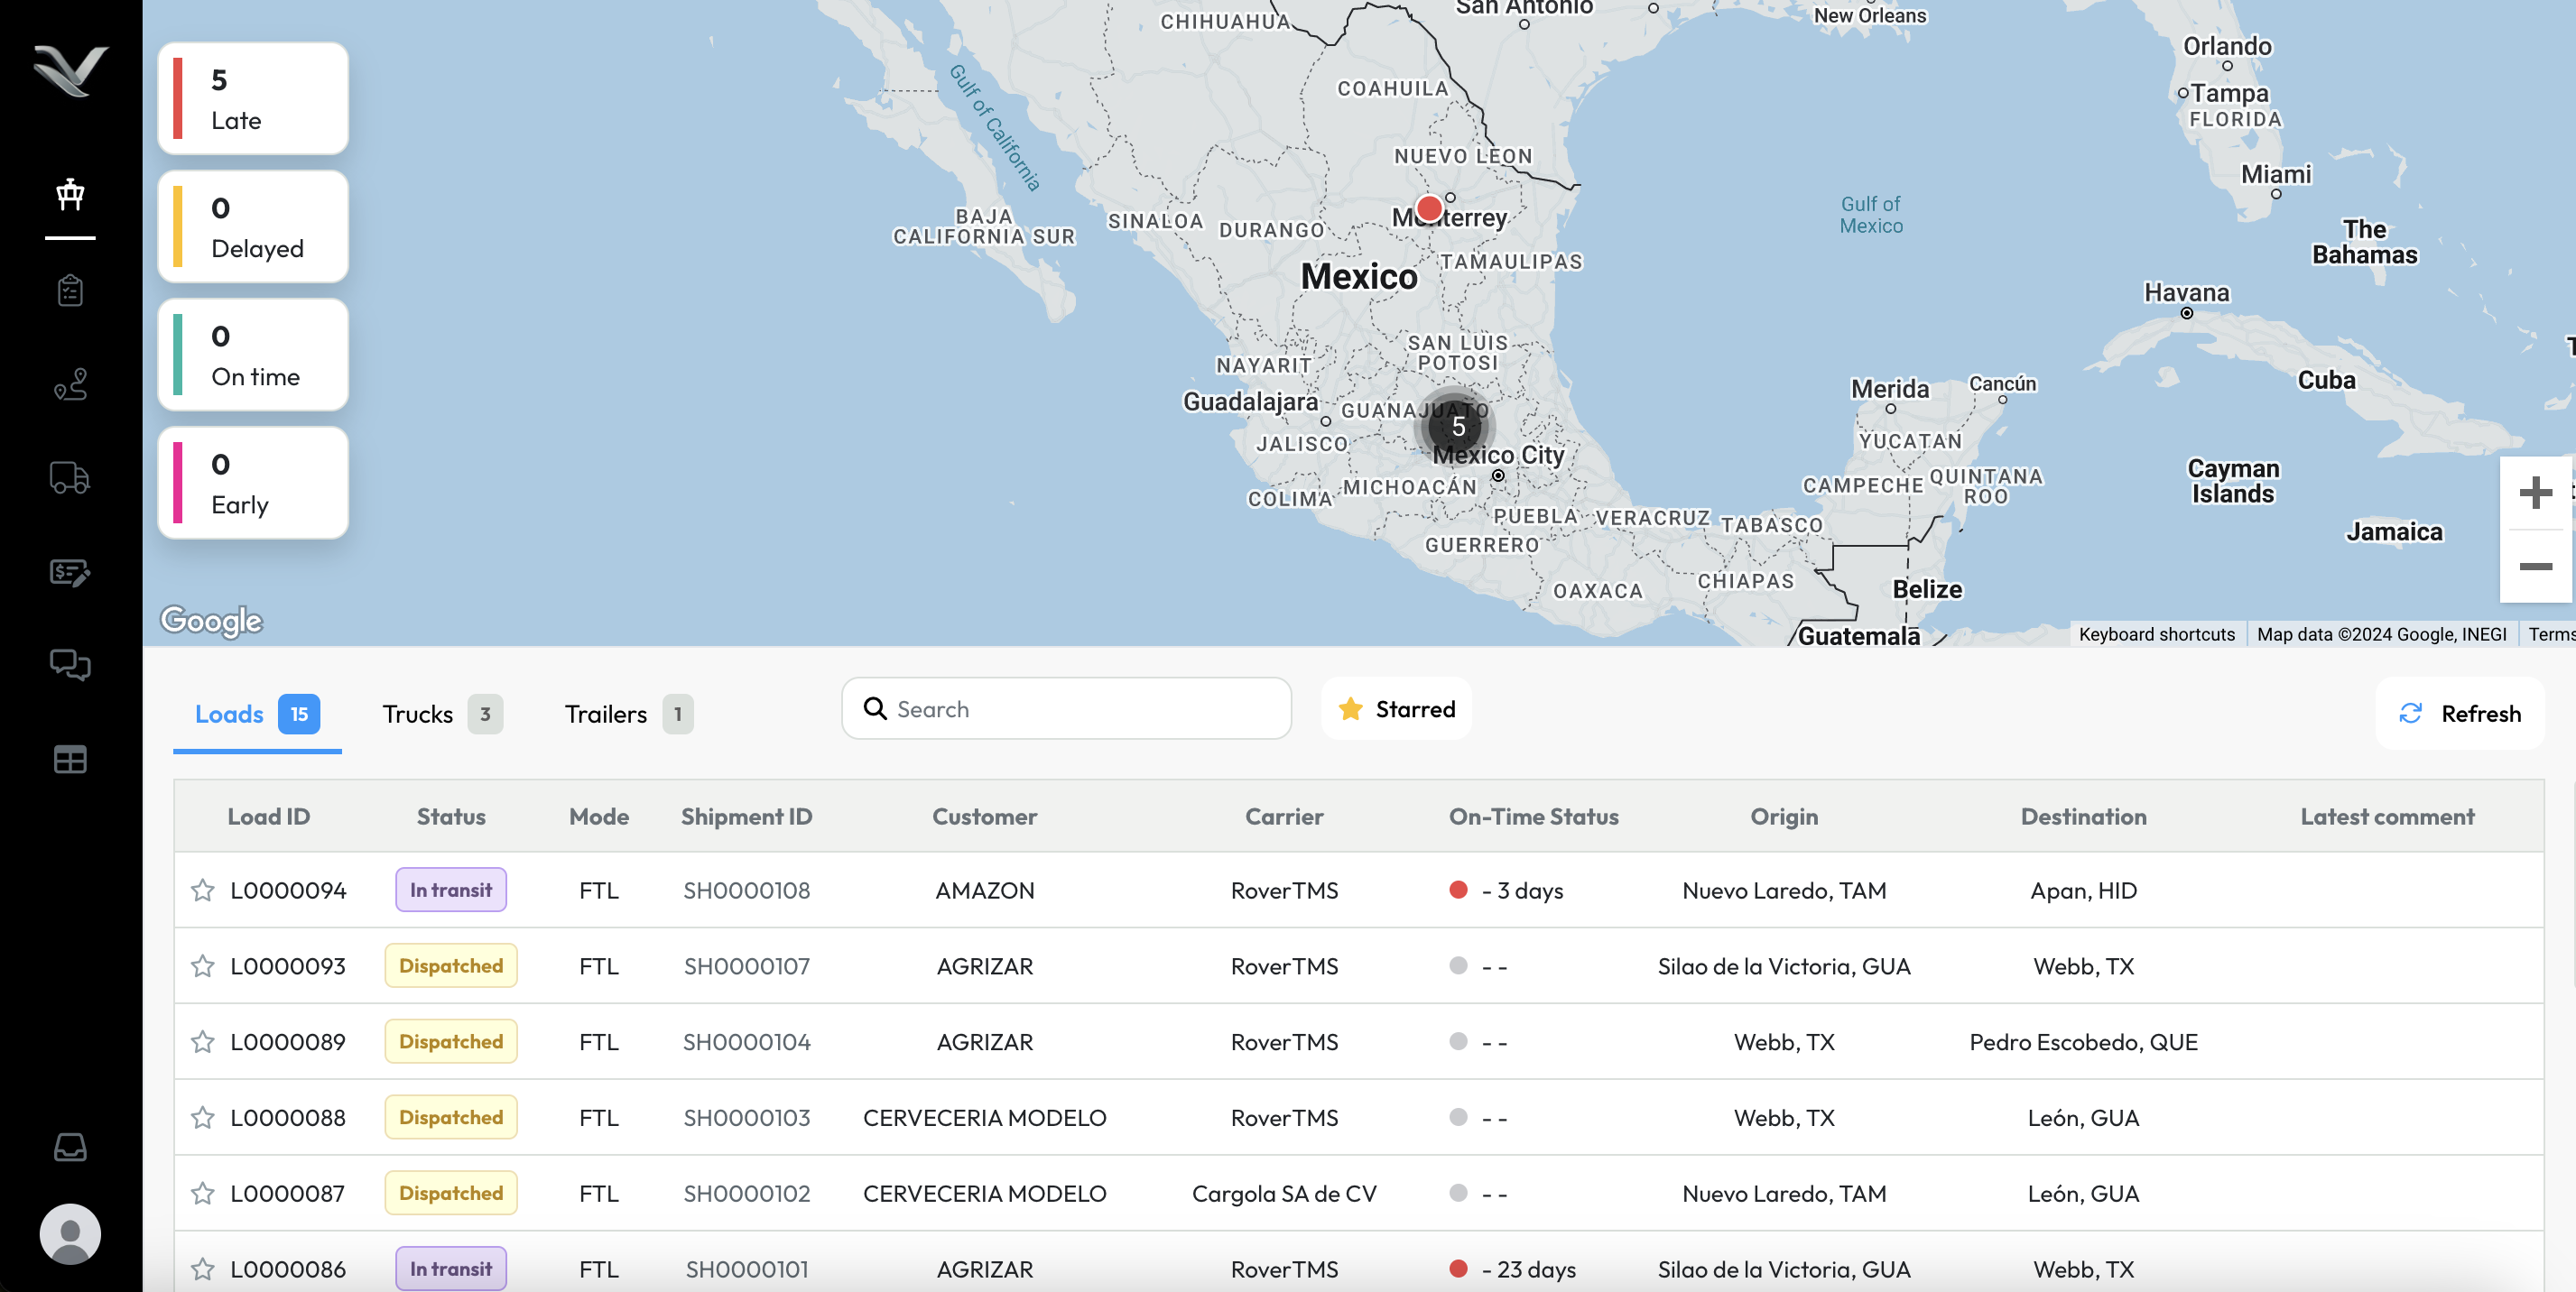
Task: Open the inbox tray sidebar icon
Action: click(x=70, y=1147)
